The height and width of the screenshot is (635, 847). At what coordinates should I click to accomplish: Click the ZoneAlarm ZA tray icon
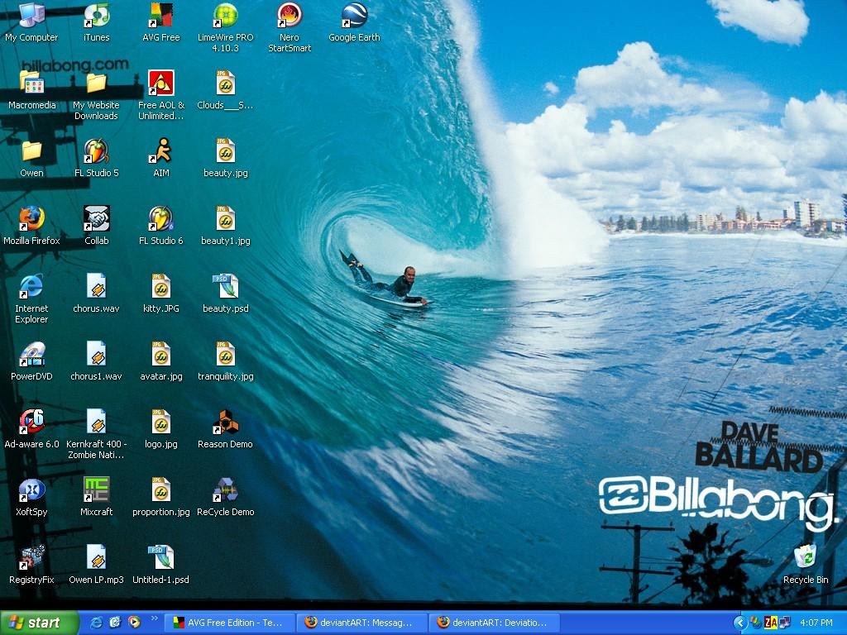(x=770, y=623)
